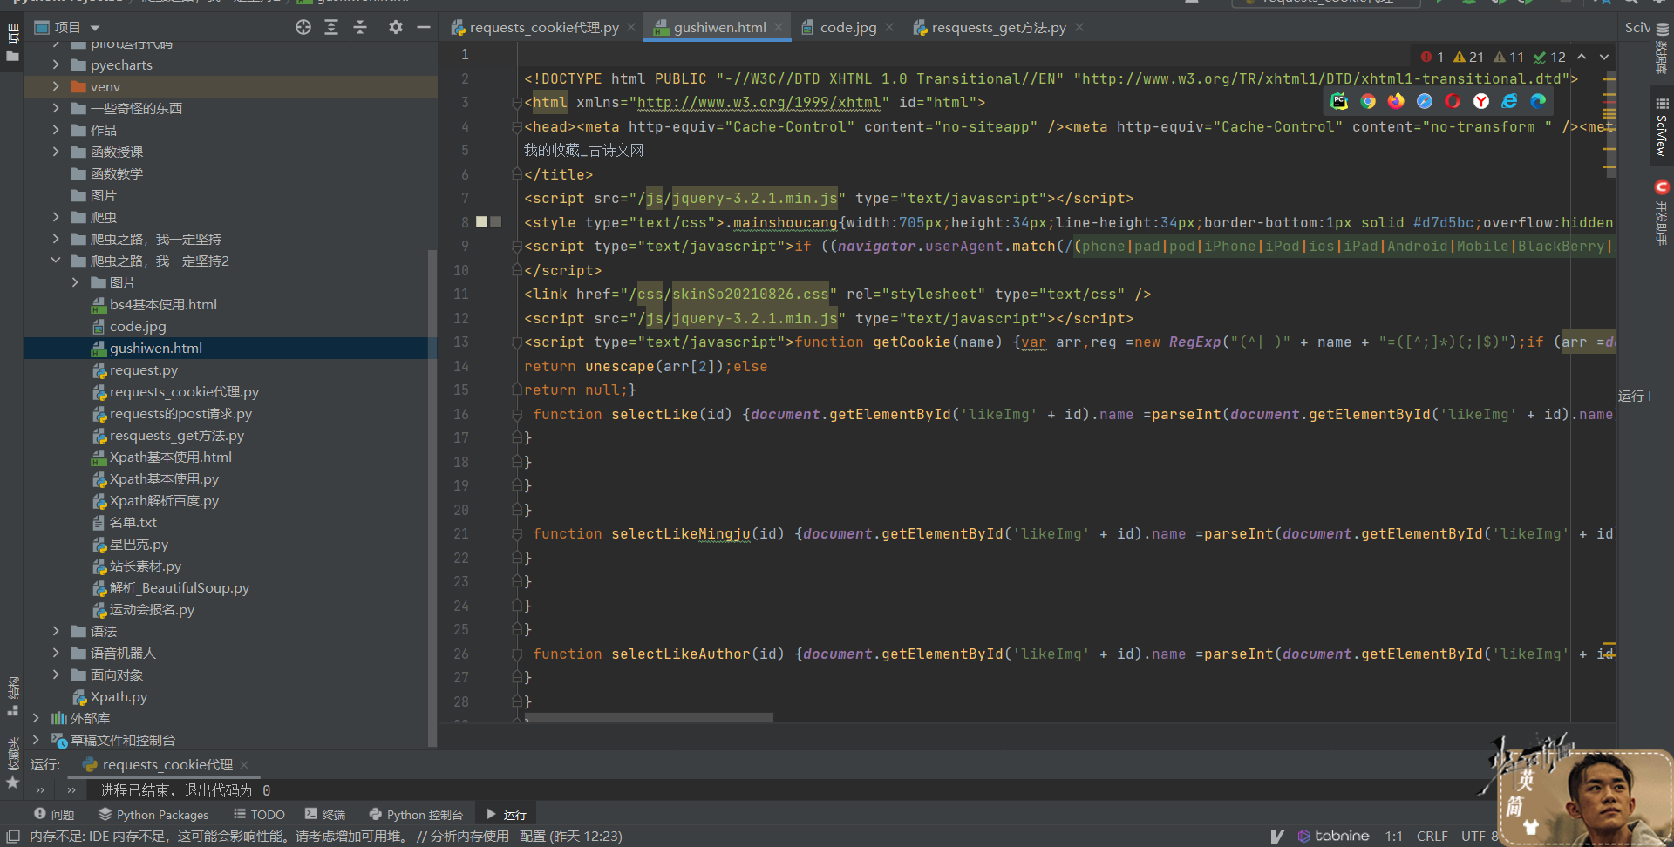1674x847 pixels.
Task: Click tool-window toggle icon in status bar
Action: 13,836
